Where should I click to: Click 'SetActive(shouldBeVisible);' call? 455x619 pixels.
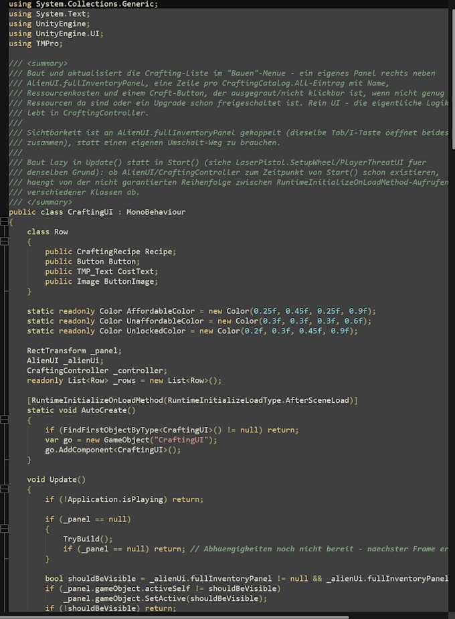205,598
